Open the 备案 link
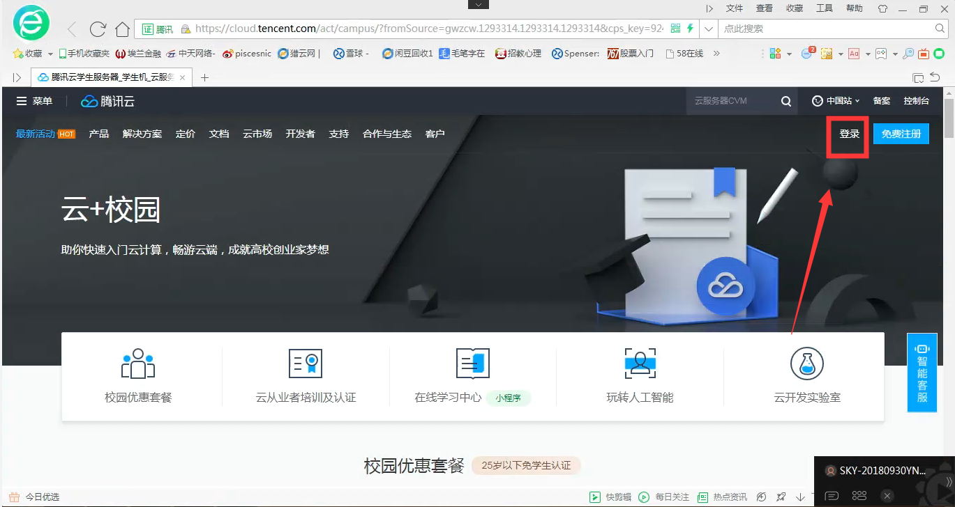 click(882, 101)
